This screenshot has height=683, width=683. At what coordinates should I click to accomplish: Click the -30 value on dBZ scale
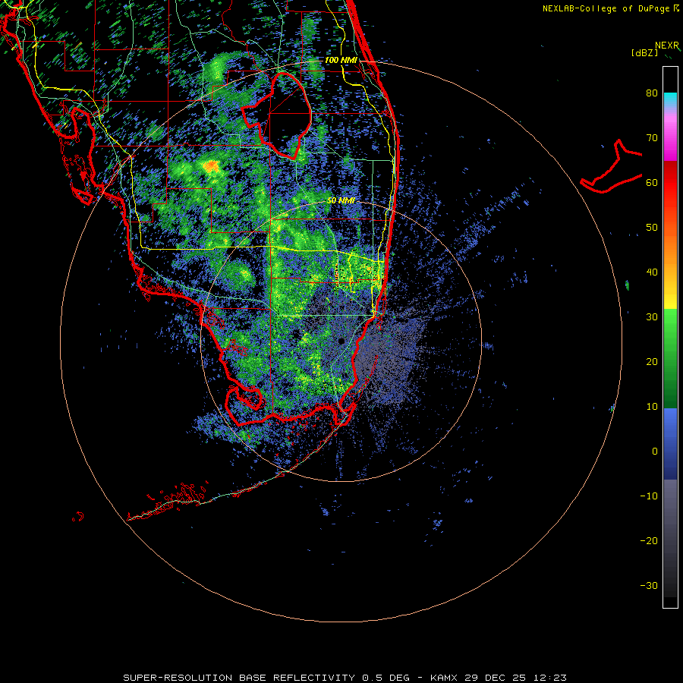pyautogui.click(x=649, y=586)
